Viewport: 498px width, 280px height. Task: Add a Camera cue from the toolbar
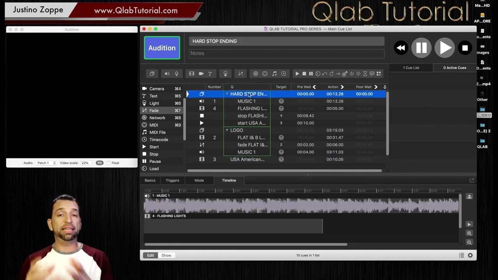pyautogui.click(x=201, y=73)
